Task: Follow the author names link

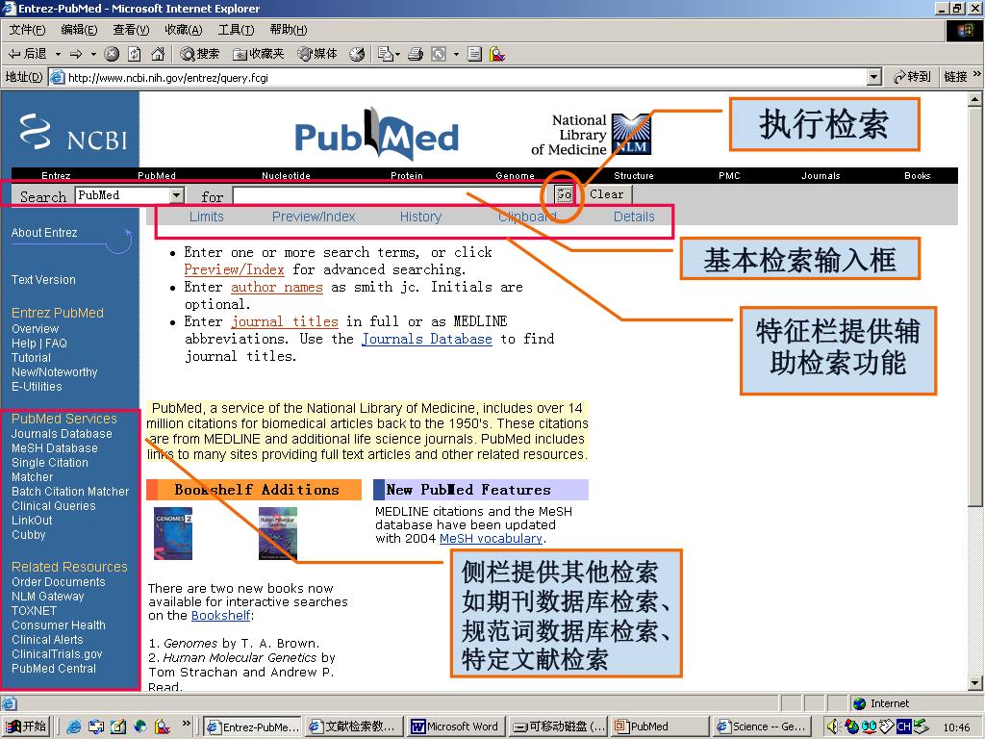Action: pos(276,287)
